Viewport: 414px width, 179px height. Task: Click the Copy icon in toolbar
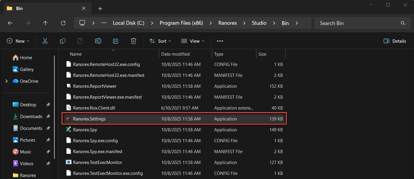coord(63,41)
